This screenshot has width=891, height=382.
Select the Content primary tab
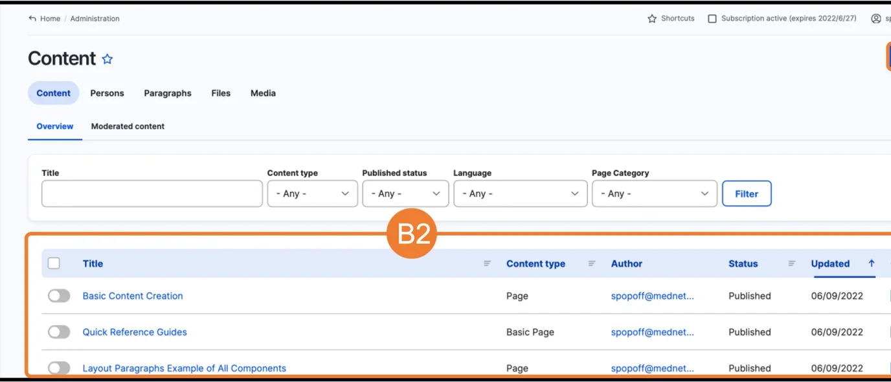(53, 93)
